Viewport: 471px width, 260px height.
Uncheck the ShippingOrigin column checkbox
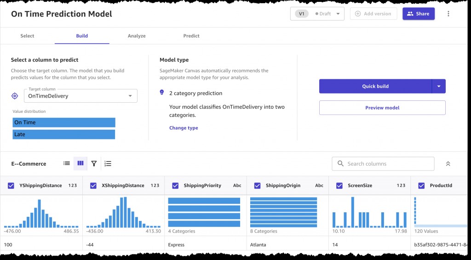click(x=257, y=186)
